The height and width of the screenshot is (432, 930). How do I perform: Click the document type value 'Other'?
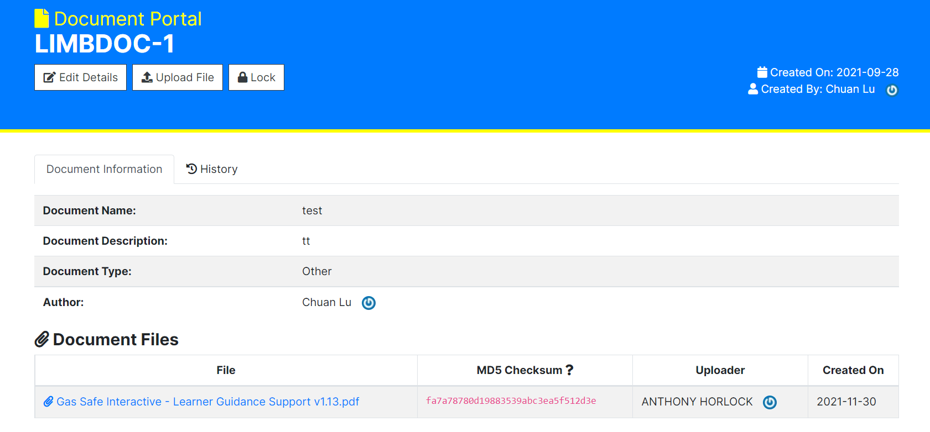pos(317,271)
